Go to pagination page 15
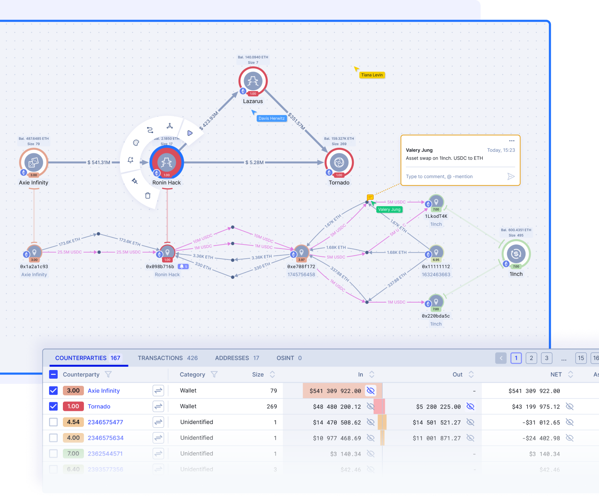The width and height of the screenshot is (599, 499). 581,358
